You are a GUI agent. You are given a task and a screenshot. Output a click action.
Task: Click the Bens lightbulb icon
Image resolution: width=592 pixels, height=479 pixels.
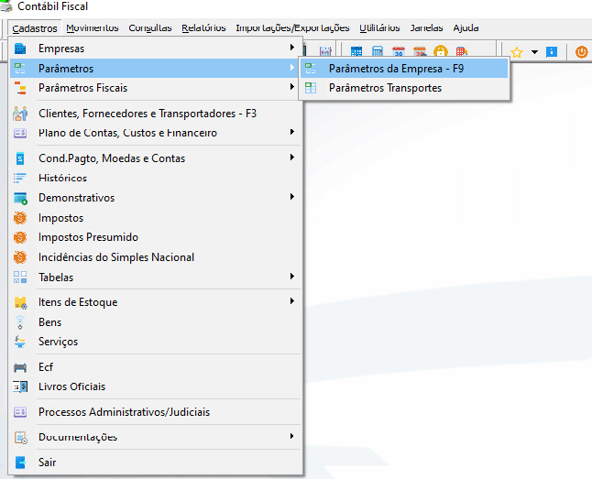[20, 322]
